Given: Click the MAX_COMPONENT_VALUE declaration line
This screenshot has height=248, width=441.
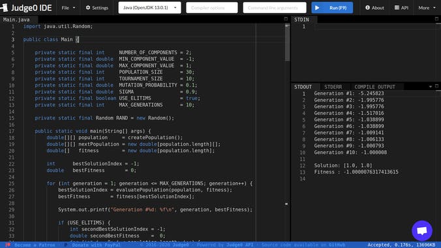Looking at the screenshot, I should [113, 65].
